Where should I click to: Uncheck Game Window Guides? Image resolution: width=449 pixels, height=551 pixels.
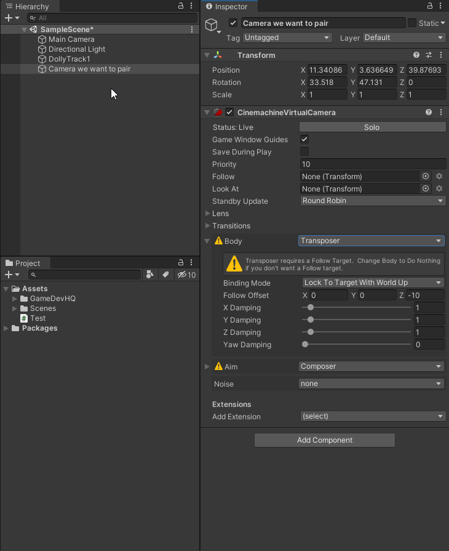(x=304, y=140)
